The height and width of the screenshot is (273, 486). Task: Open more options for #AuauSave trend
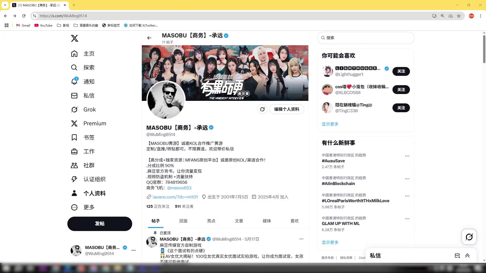click(x=407, y=156)
